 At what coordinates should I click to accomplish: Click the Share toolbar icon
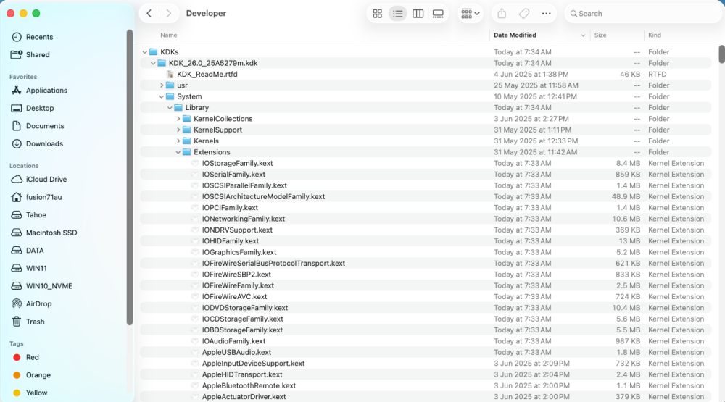502,13
